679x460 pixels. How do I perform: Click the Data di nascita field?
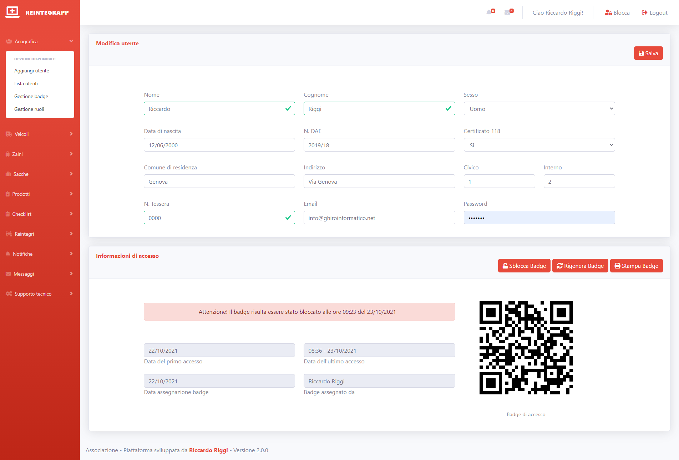[x=219, y=145]
